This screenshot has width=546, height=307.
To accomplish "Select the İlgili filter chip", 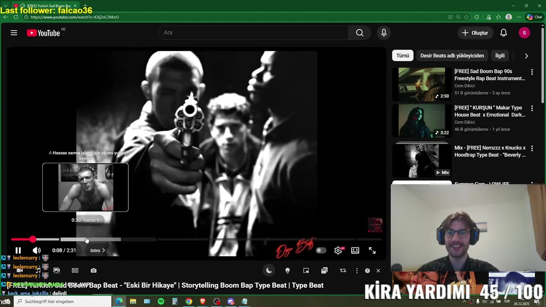I will 500,56.
